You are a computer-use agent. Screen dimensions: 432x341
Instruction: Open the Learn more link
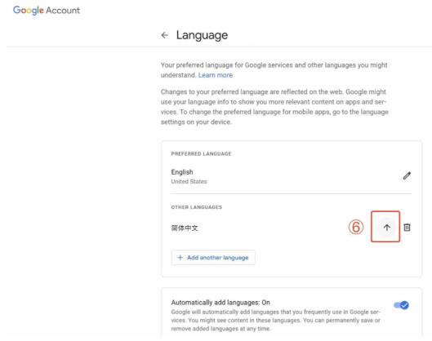tap(215, 75)
